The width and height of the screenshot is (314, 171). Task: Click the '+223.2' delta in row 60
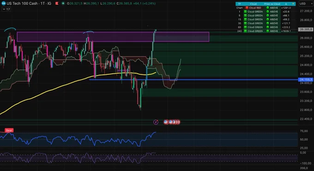286,27
